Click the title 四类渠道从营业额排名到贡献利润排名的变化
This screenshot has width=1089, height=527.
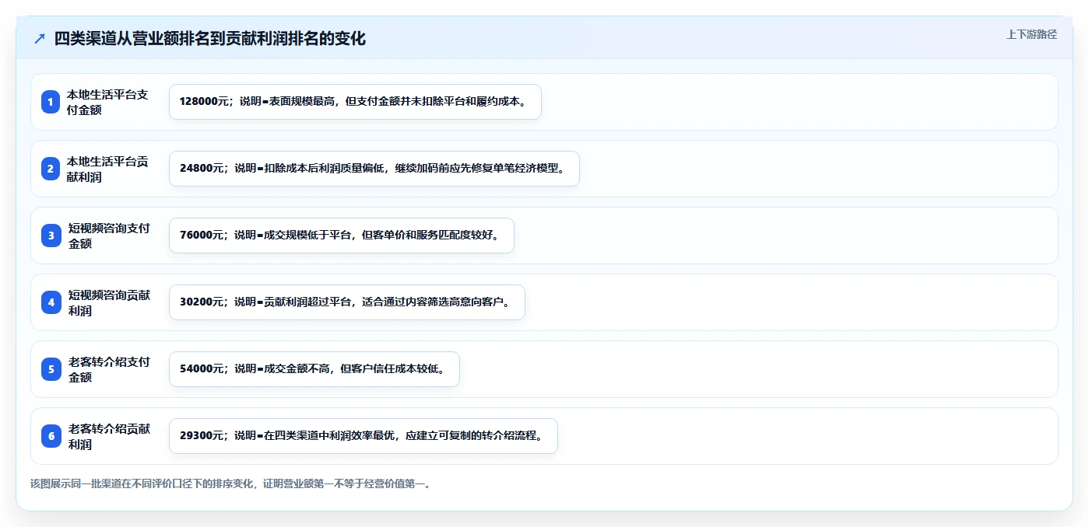(x=209, y=39)
